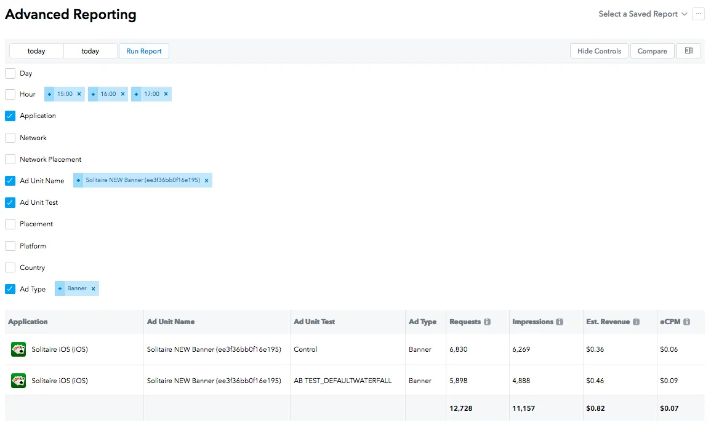Click the Hide Controls button

coord(599,51)
